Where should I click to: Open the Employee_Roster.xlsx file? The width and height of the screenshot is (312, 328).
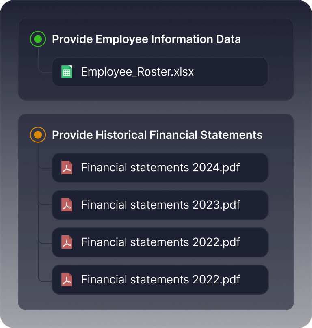click(x=137, y=72)
